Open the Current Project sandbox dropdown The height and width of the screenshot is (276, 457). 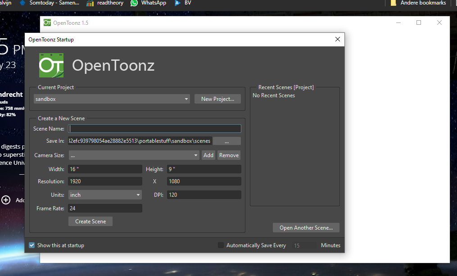[x=111, y=99]
